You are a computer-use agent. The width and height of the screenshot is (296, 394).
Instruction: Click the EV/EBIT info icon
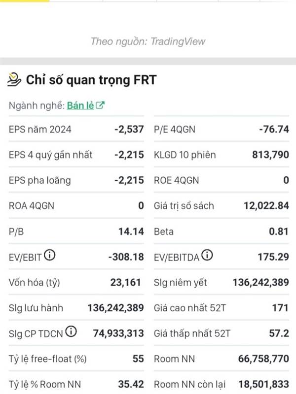click(x=50, y=255)
